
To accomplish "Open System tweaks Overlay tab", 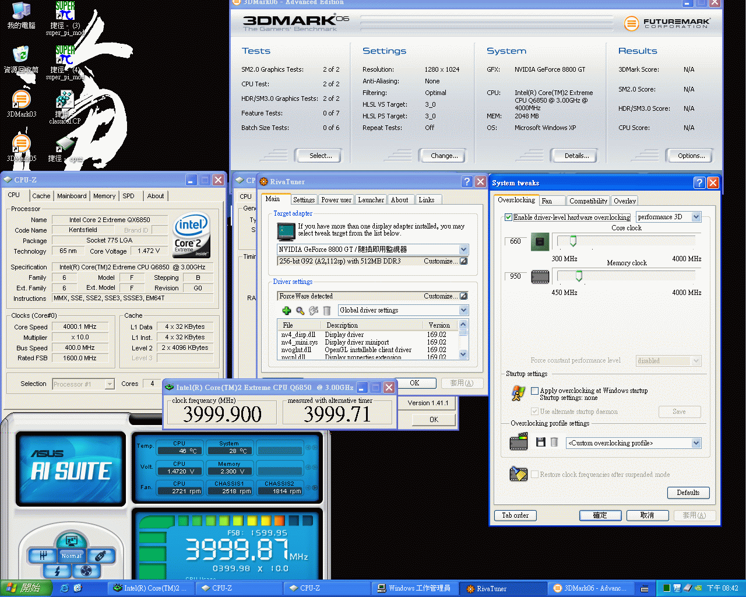I will [x=624, y=201].
